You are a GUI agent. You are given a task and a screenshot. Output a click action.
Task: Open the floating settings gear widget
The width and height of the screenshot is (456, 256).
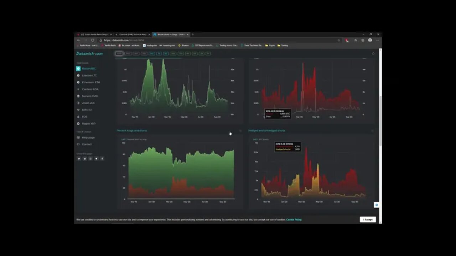(x=377, y=205)
